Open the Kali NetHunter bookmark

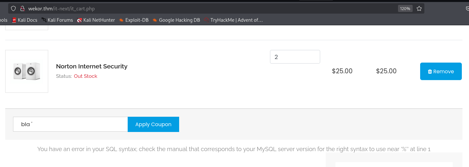tap(96, 20)
